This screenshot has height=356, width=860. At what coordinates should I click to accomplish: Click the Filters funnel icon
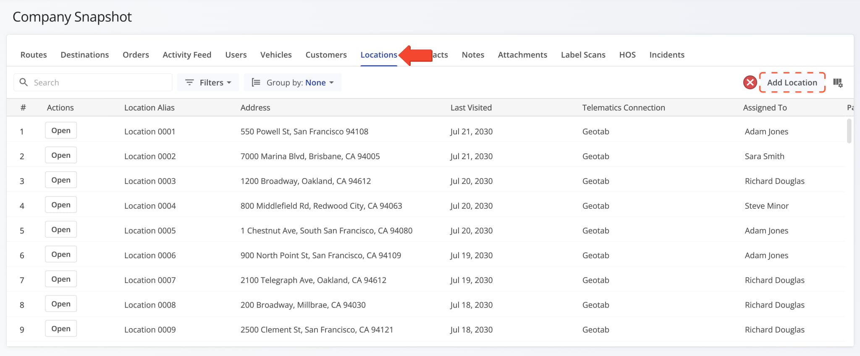click(x=189, y=83)
